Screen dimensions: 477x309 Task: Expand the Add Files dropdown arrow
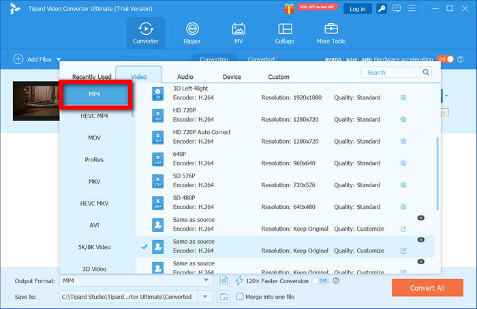coord(59,59)
